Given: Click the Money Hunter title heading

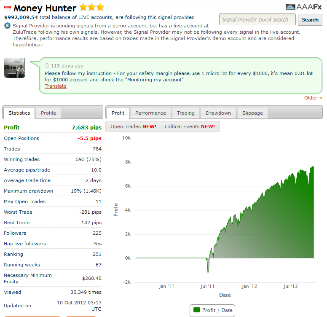Looking at the screenshot, I should tap(45, 8).
